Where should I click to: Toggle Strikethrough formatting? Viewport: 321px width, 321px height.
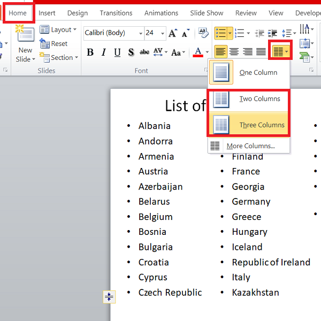144,52
